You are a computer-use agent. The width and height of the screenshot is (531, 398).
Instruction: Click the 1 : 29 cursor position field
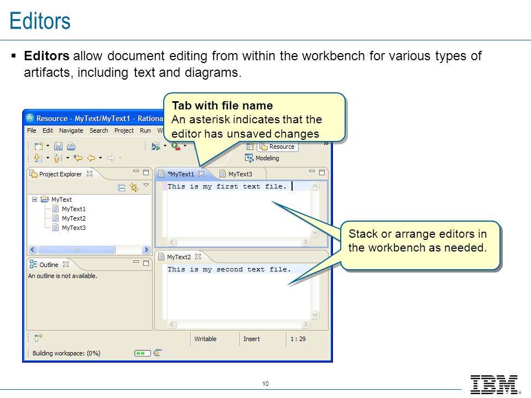click(x=298, y=339)
